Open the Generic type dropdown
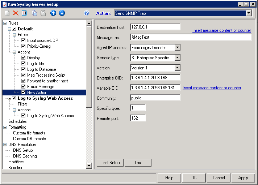Screen dimensions: 258x185 pos(177,57)
